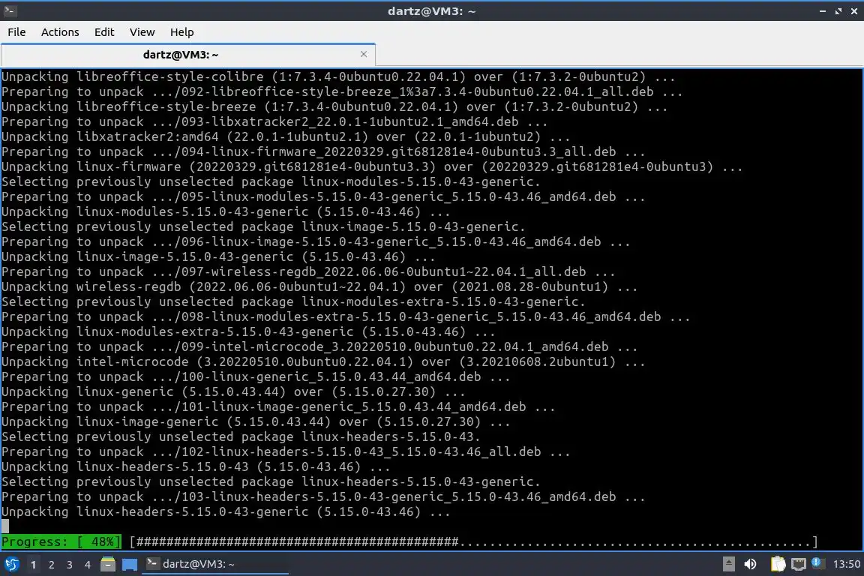Image resolution: width=864 pixels, height=576 pixels.
Task: Select the dartz@VM3 taskbar window button
Action: (x=215, y=564)
